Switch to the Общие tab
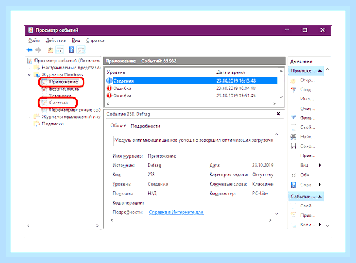The width and height of the screenshot is (356, 263). 118,125
